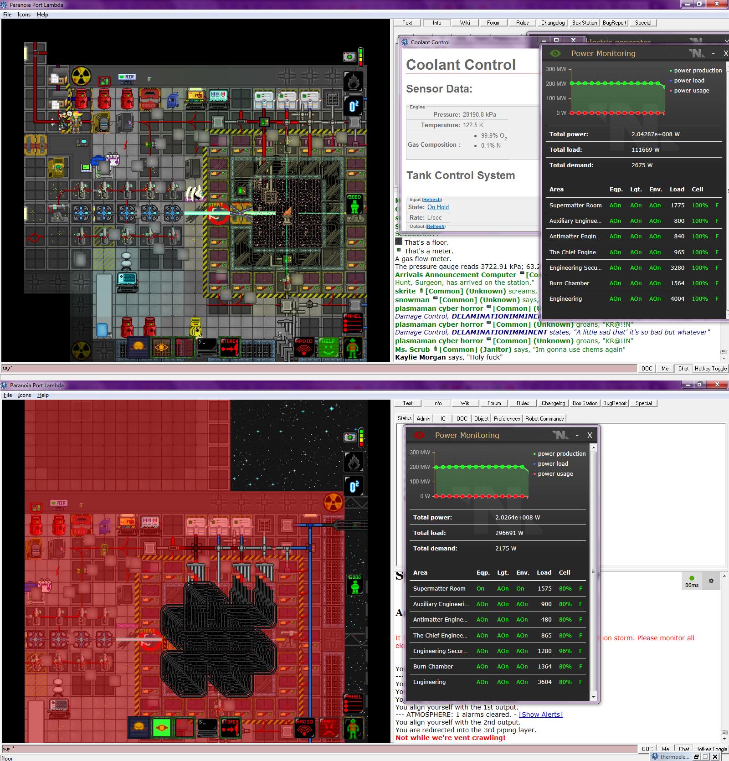
Task: Switch to the Robot Commands tab
Action: tap(544, 419)
